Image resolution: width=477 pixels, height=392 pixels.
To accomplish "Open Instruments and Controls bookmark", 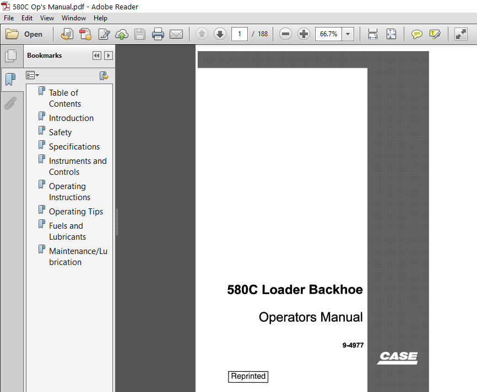I will (x=78, y=166).
